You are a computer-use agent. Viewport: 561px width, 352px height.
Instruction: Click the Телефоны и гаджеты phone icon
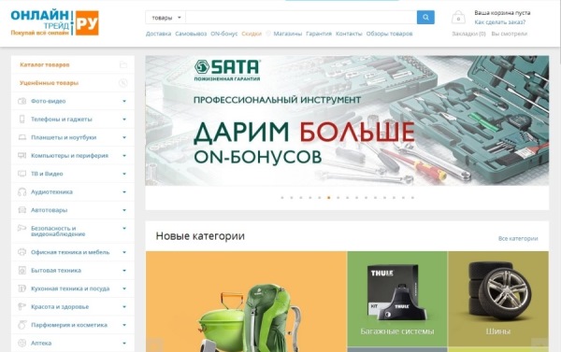click(x=22, y=119)
